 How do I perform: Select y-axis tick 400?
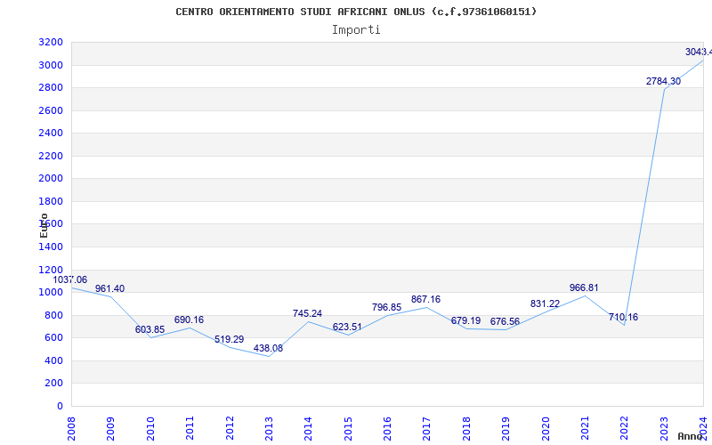(x=53, y=360)
